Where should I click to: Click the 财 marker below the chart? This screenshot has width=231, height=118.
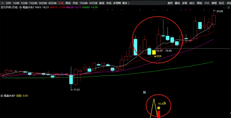[144, 92]
